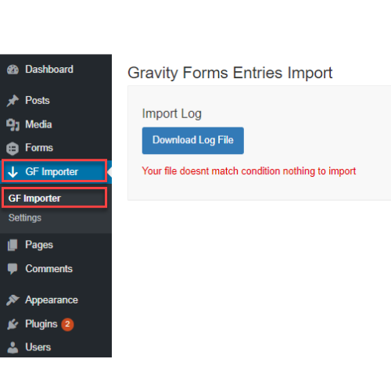Click the Media library icon
The image size is (391, 391).
pyautogui.click(x=13, y=125)
